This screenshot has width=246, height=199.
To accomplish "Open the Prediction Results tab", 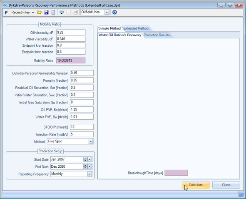I will [x=157, y=35].
